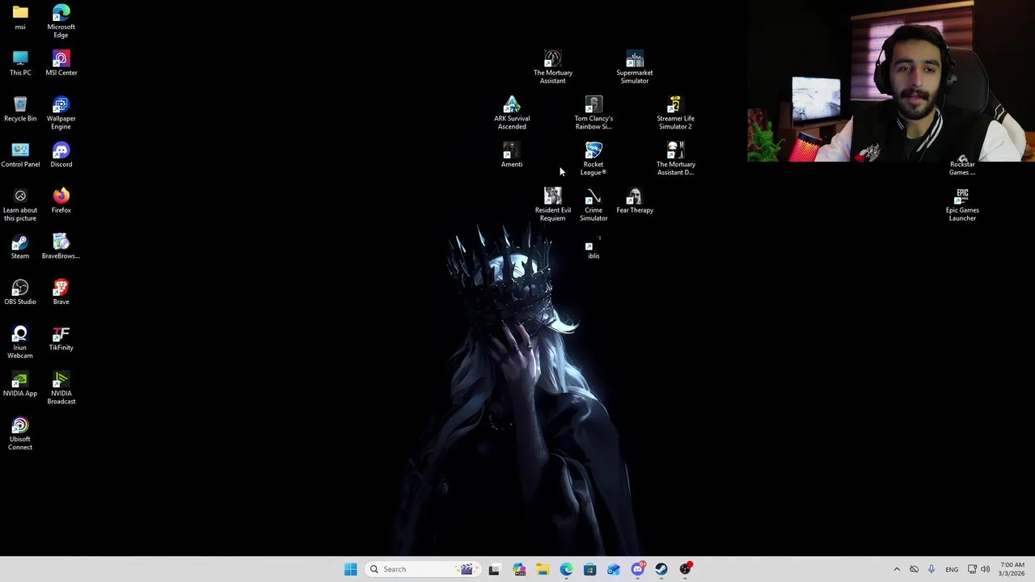Screen dimensions: 1035x582
Task: Select the iblis desktop shortcut
Action: click(594, 247)
